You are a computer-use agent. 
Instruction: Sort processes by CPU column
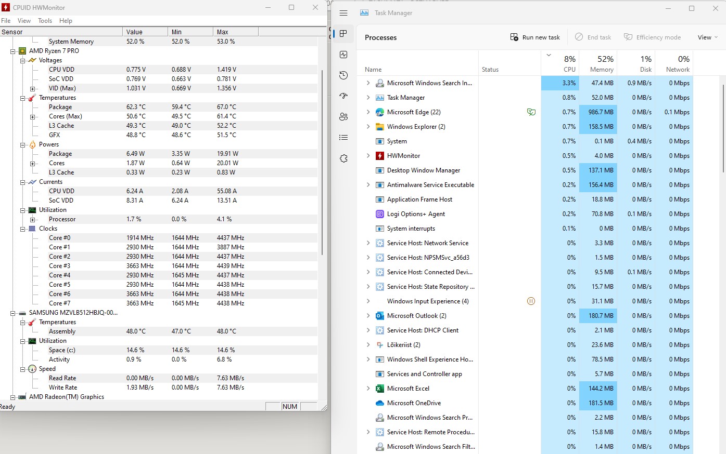pos(560,63)
